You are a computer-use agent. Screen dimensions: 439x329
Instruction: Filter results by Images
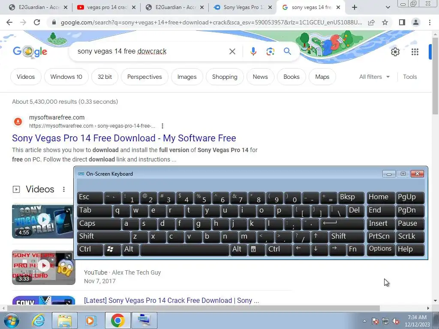(187, 77)
